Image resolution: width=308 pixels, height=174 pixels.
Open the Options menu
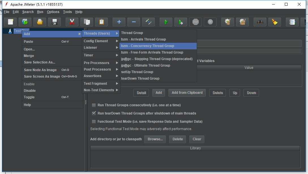click(x=53, y=12)
